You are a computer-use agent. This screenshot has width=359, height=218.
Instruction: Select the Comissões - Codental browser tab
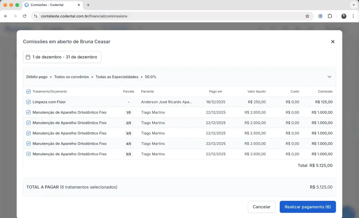[x=52, y=5]
